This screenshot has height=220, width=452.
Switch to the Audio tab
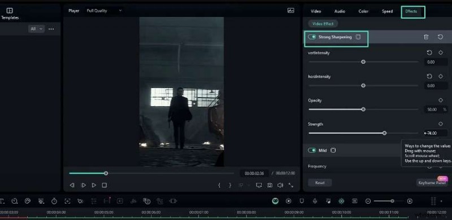pyautogui.click(x=340, y=11)
